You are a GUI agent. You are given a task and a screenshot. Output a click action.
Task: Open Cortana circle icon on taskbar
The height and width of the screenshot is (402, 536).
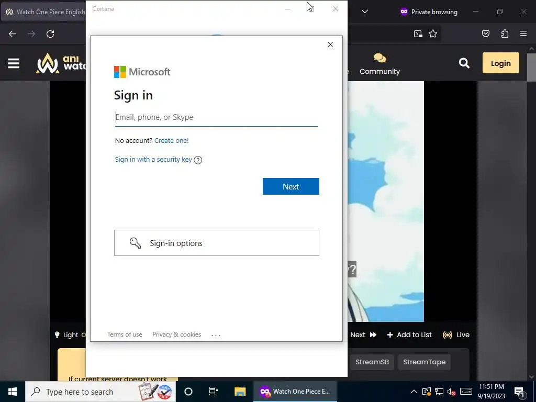(x=188, y=392)
